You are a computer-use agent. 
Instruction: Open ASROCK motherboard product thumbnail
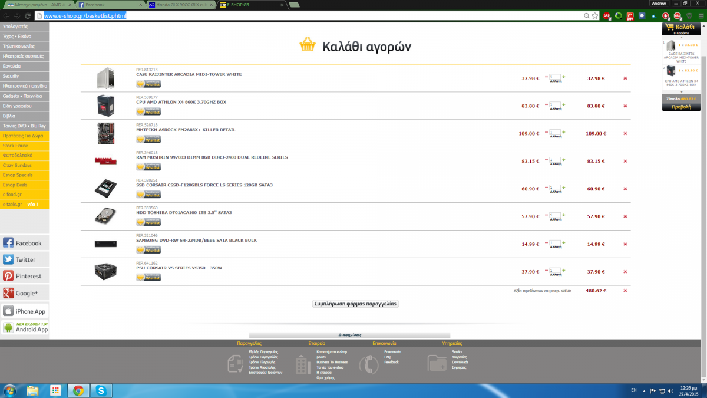106,133
